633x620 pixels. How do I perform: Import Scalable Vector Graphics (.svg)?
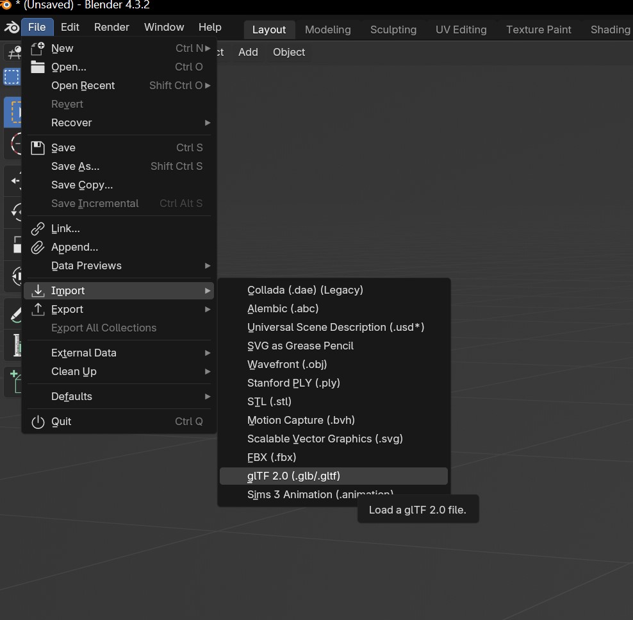point(333,439)
